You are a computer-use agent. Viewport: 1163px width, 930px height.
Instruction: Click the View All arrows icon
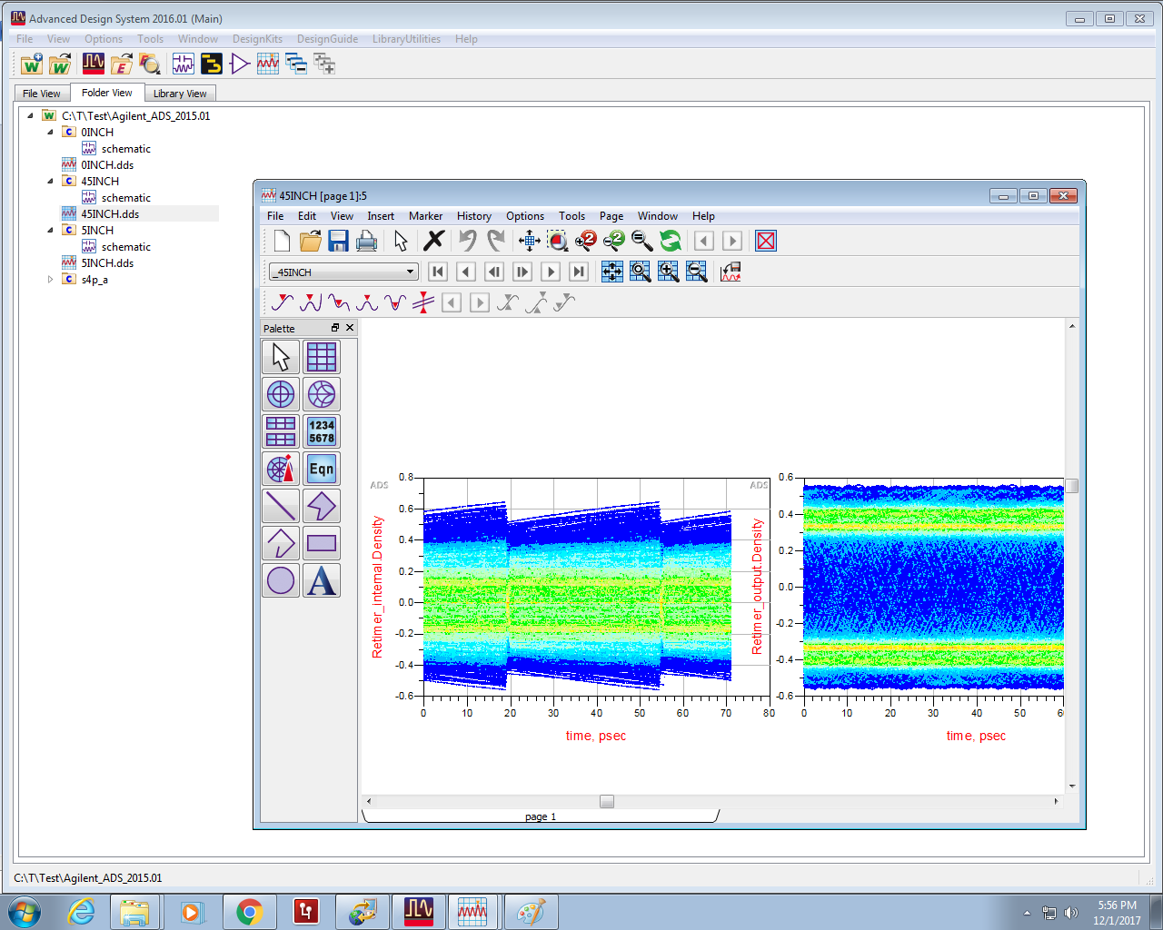pyautogui.click(x=530, y=241)
